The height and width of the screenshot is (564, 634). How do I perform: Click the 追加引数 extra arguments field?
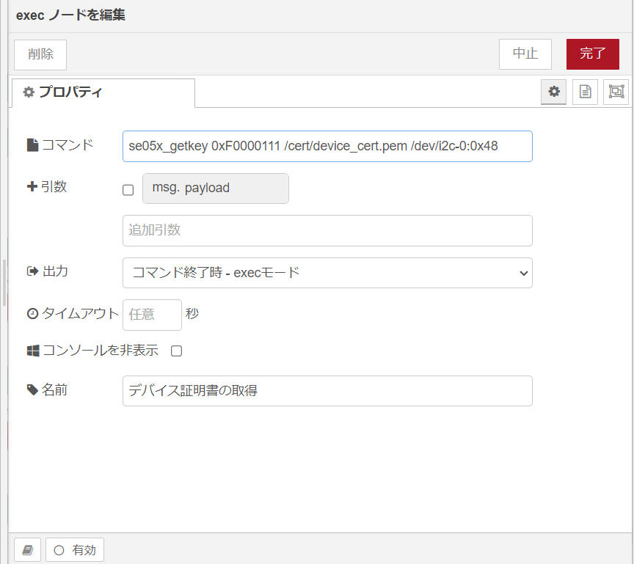(x=327, y=230)
